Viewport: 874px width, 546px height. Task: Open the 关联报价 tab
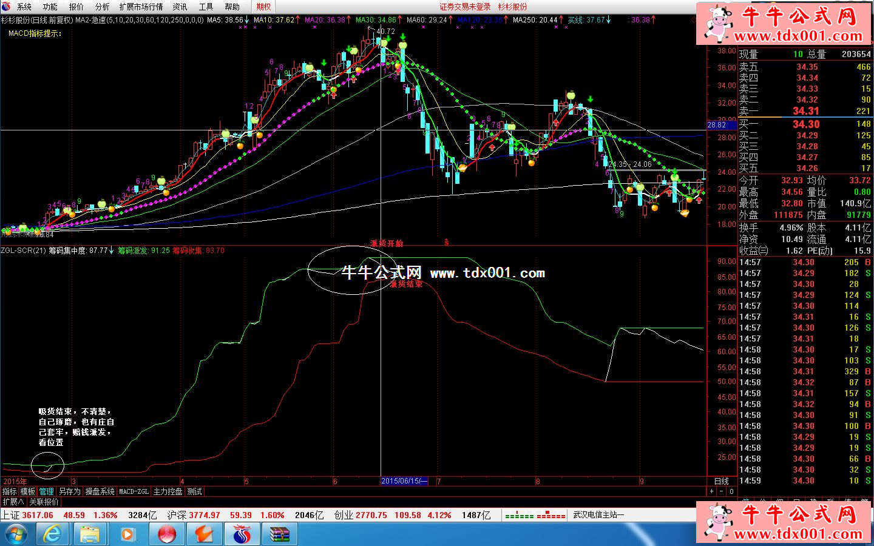pyautogui.click(x=44, y=502)
